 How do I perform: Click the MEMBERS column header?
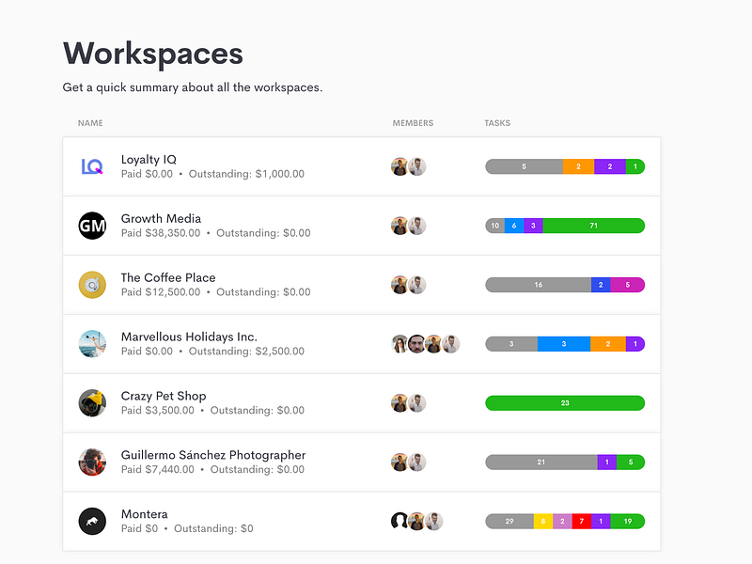[x=413, y=123]
